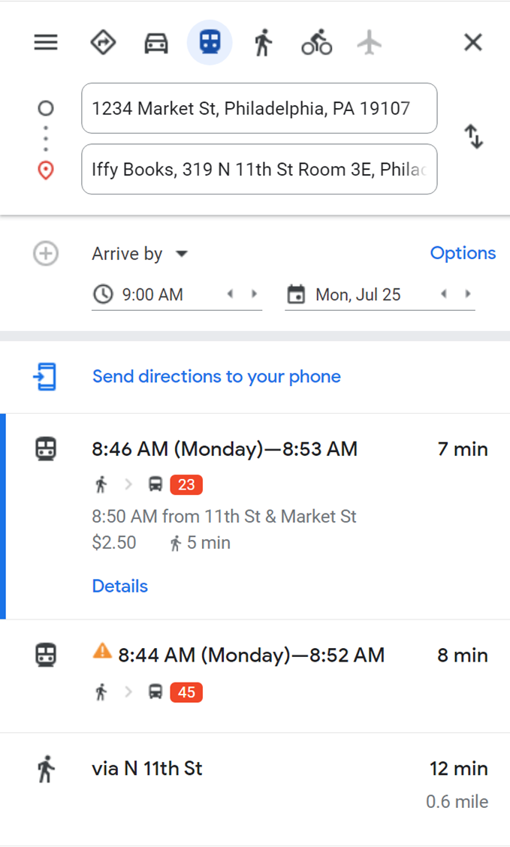510x847 pixels.
Task: Open the Mon, Jul 25 date picker
Action: click(x=358, y=294)
